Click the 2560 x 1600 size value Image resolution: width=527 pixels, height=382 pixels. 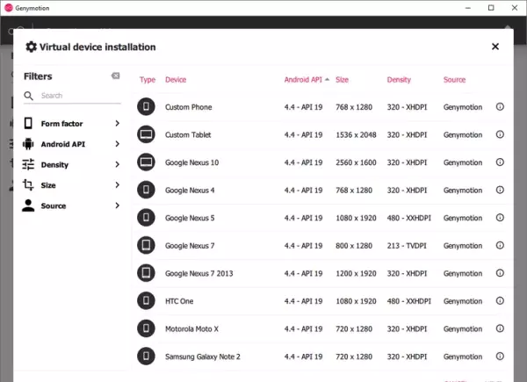tap(356, 162)
